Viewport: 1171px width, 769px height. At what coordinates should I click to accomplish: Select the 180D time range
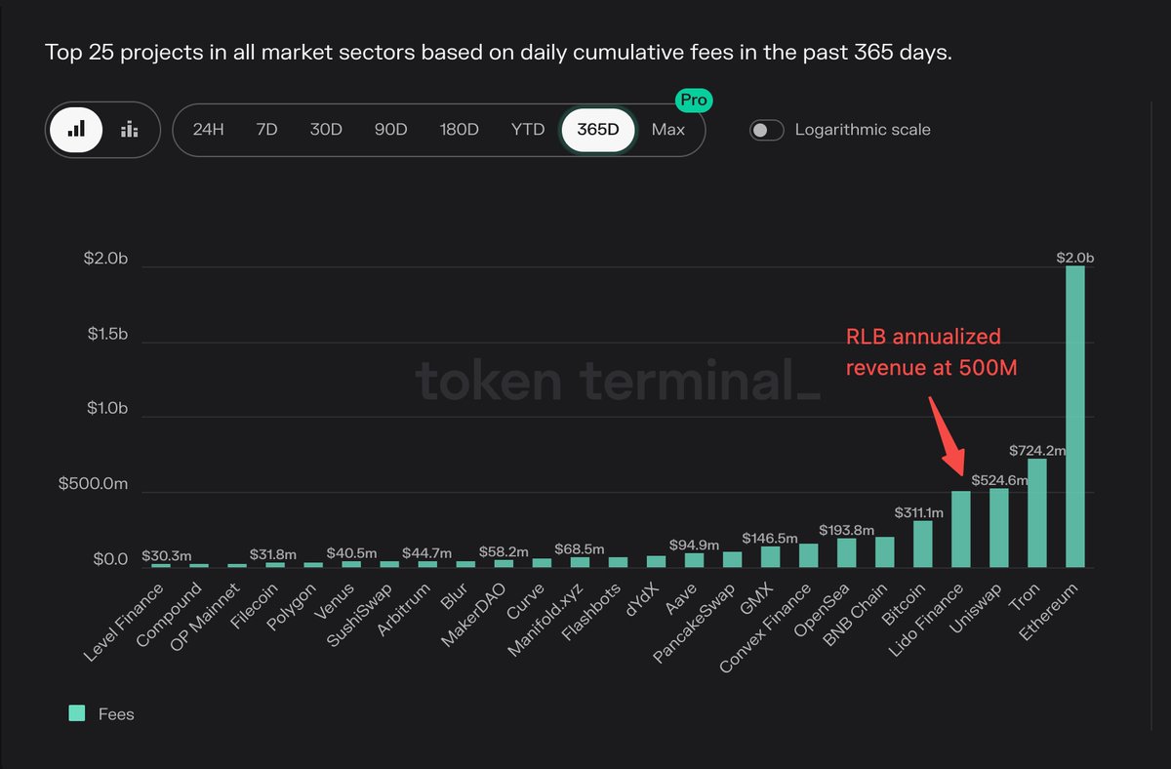459,130
